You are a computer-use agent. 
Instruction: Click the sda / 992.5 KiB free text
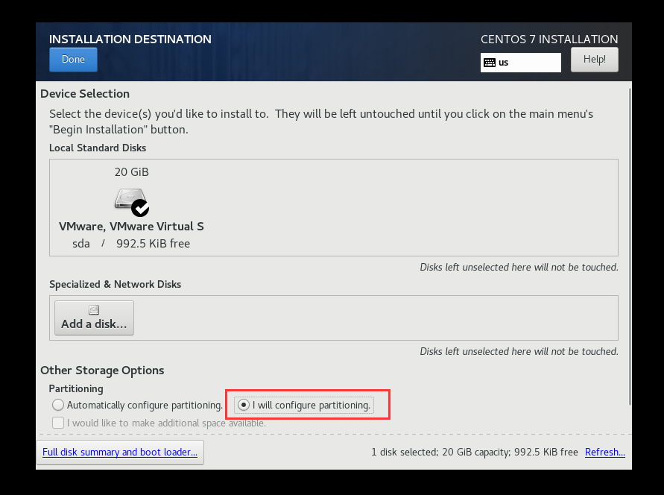pyautogui.click(x=131, y=244)
